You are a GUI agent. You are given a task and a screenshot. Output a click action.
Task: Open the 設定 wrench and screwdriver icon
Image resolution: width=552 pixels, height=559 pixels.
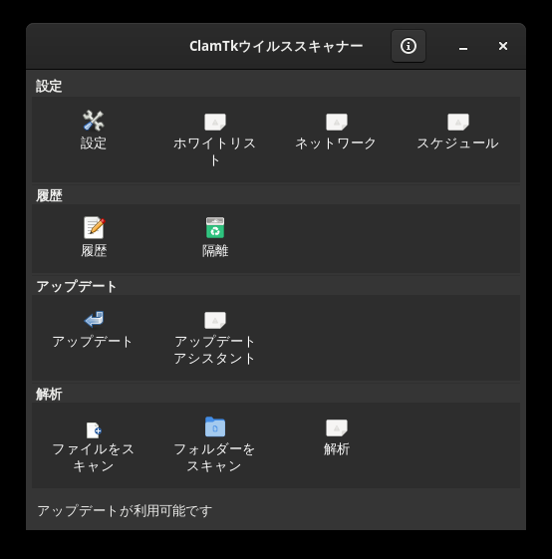coord(94,121)
